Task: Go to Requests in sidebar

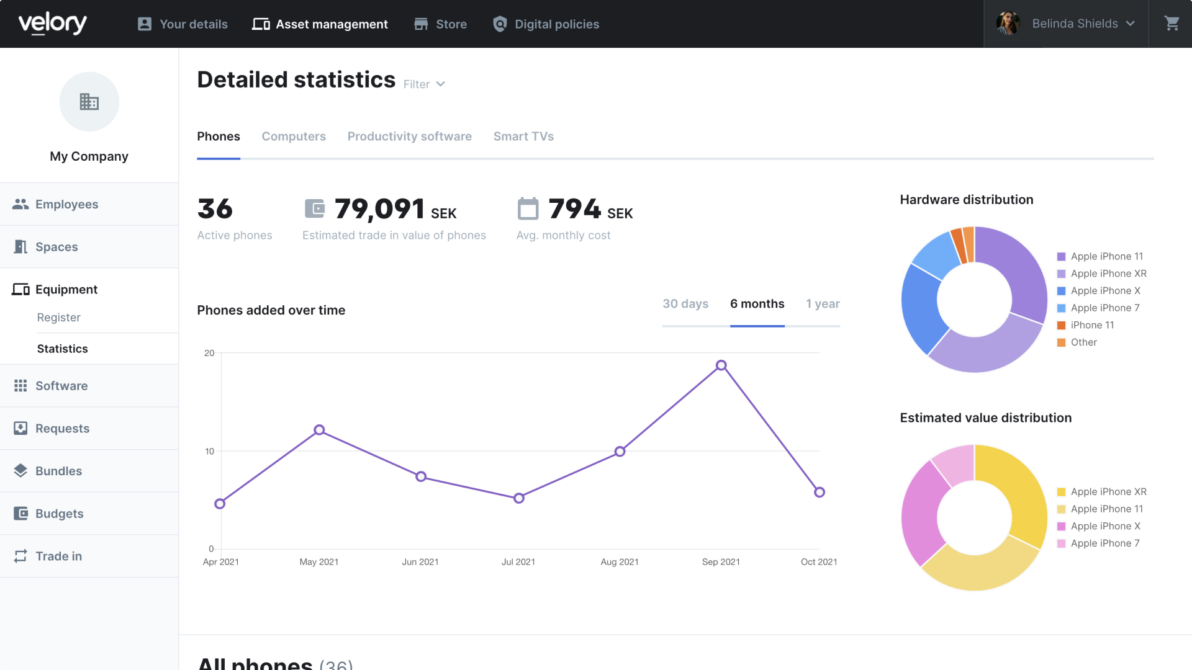Action: 89,428
